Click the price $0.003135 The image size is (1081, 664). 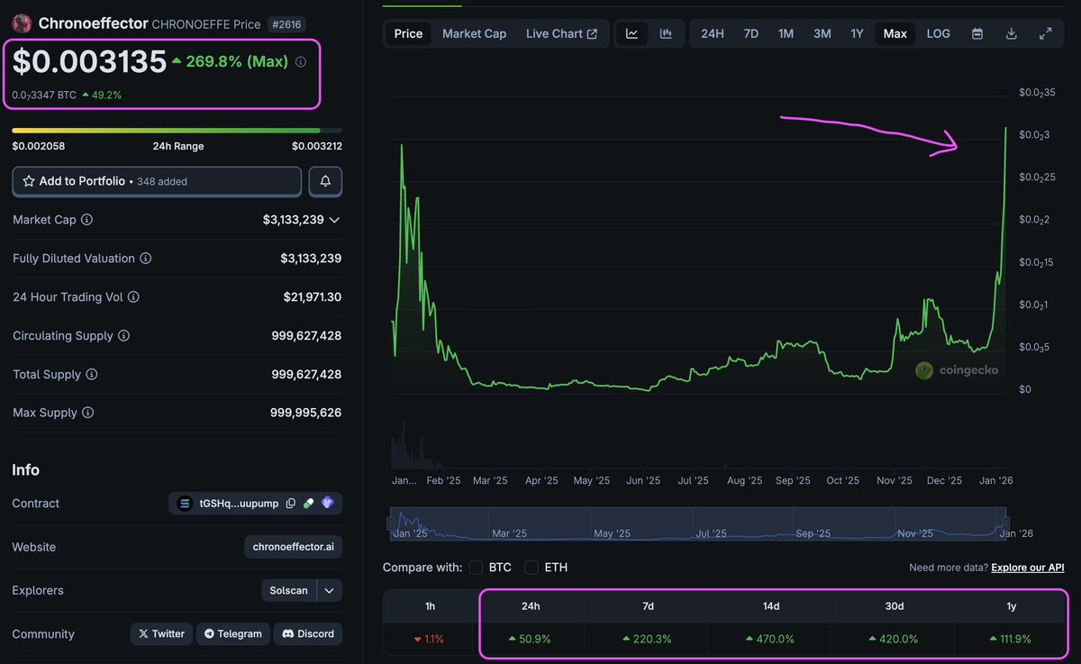pos(89,61)
